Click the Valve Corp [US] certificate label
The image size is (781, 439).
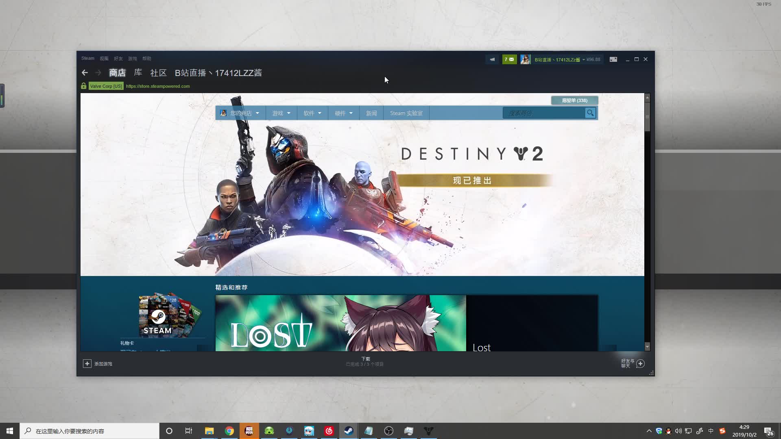click(x=106, y=86)
